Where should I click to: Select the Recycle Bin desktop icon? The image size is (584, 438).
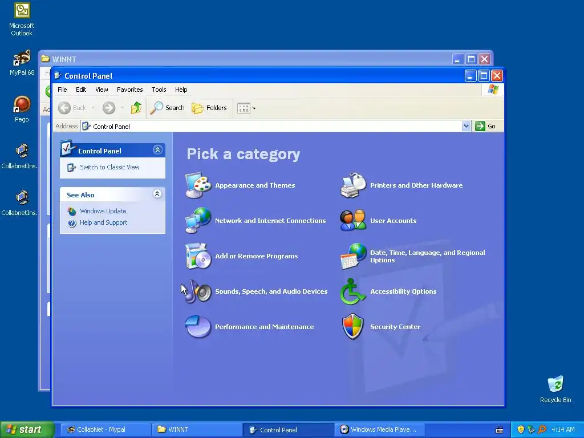[555, 389]
